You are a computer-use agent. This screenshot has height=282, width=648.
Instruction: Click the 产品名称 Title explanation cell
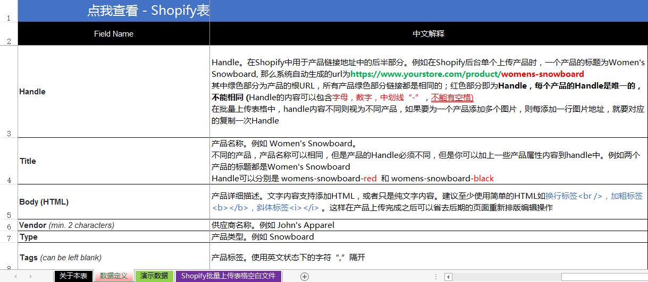pos(428,161)
